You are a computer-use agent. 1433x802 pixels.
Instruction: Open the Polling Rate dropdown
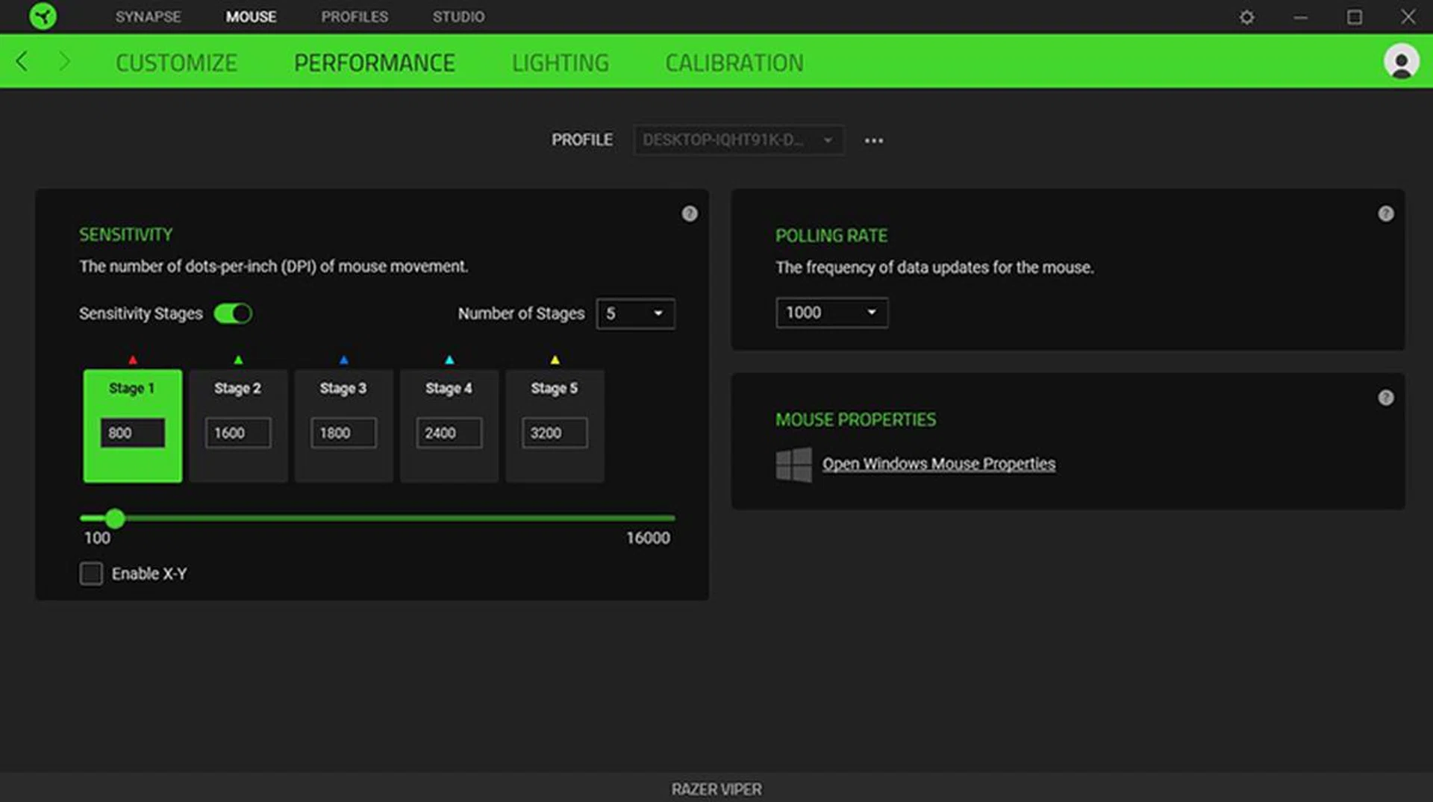click(x=831, y=313)
